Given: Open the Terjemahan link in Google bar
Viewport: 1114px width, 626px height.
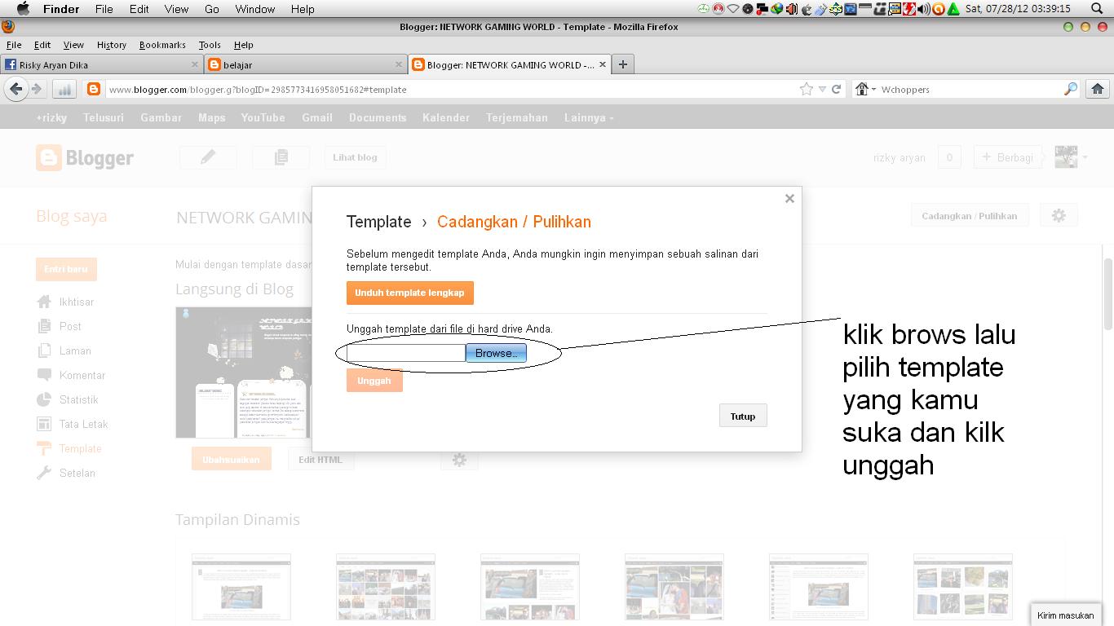Looking at the screenshot, I should point(517,117).
